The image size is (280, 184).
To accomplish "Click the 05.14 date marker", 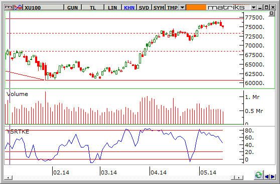I will [x=208, y=172].
